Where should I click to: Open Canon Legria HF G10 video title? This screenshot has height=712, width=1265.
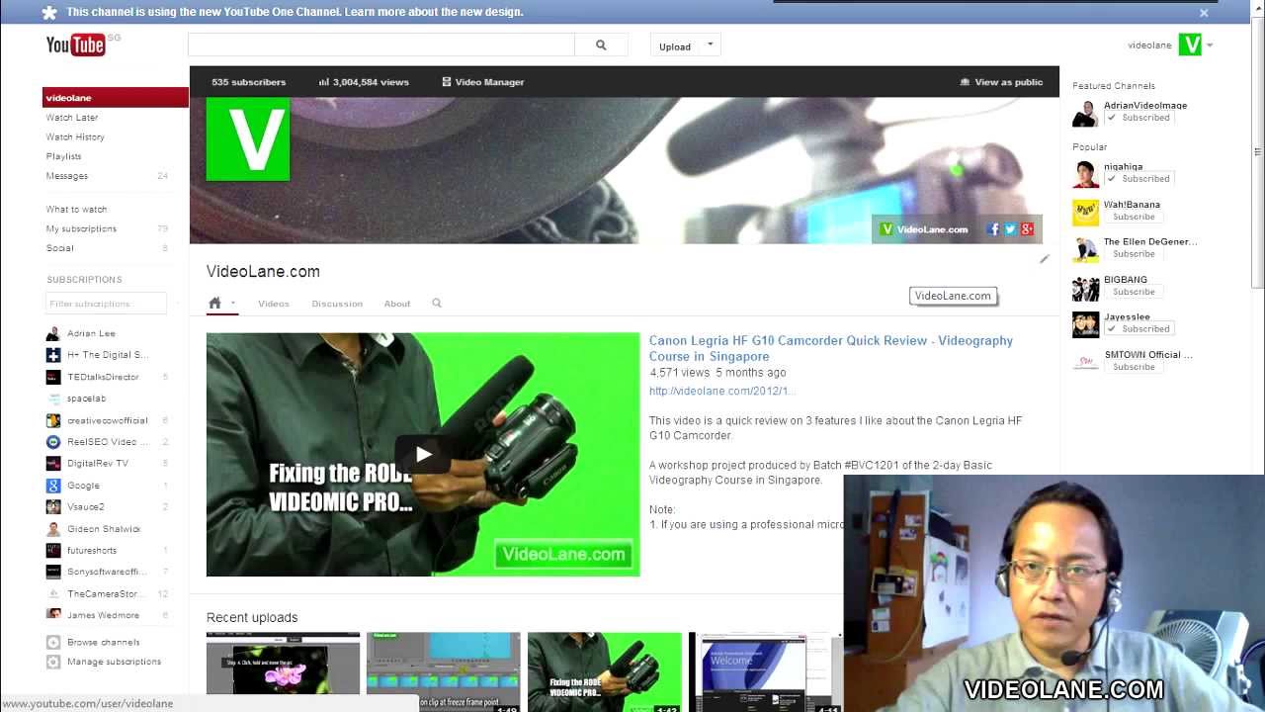(830, 348)
